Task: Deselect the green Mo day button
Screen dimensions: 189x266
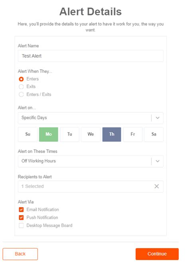Action: (x=49, y=134)
